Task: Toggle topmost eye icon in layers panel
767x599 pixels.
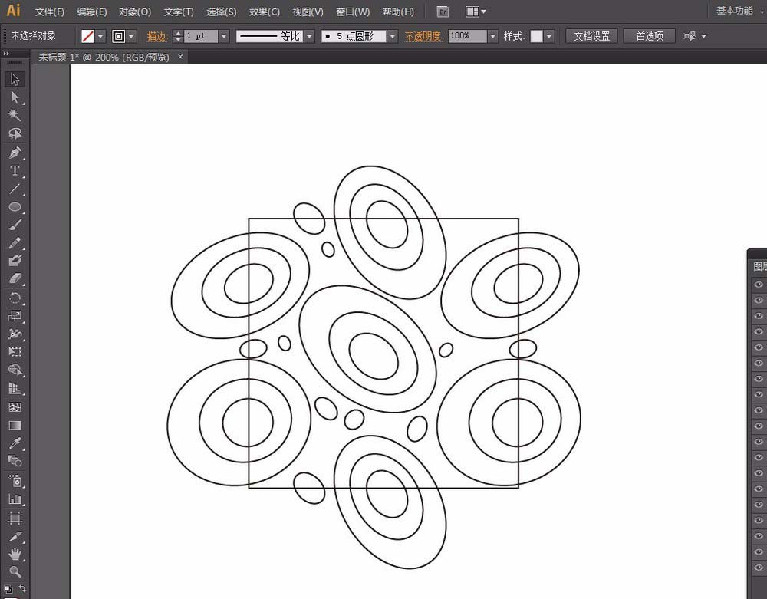Action: (x=759, y=284)
